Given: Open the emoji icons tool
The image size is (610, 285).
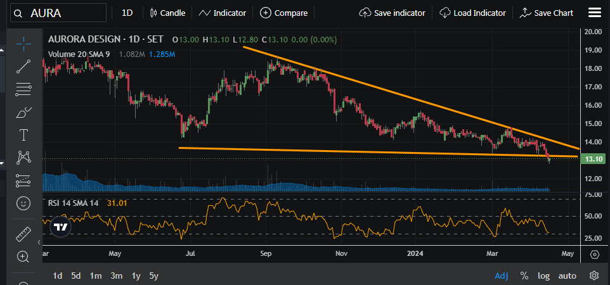Looking at the screenshot, I should click(23, 203).
